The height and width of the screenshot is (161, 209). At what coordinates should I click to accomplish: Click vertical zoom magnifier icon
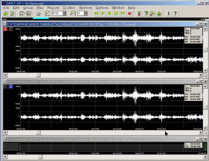tap(73, 13)
